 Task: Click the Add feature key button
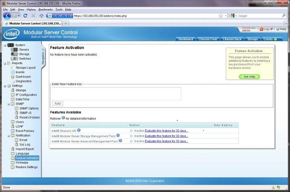click(x=58, y=103)
